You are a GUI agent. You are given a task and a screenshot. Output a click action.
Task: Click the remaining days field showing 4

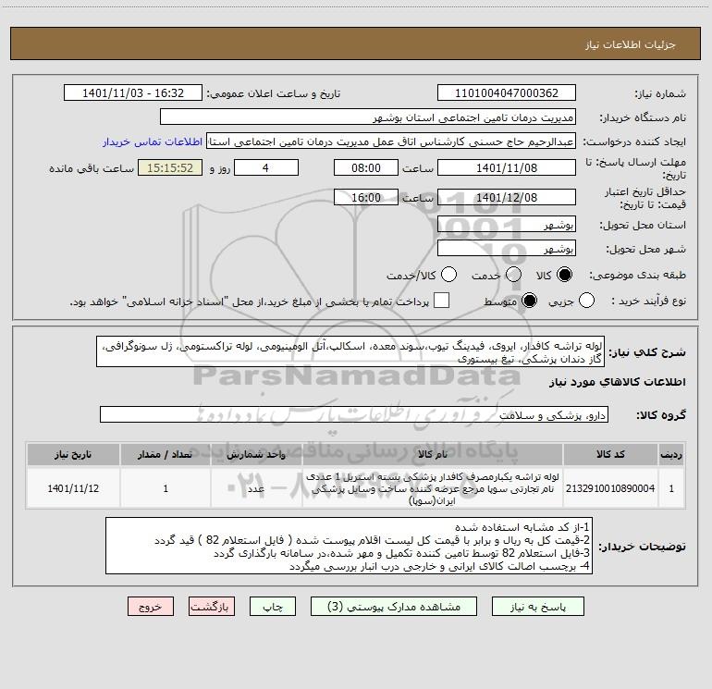(266, 167)
